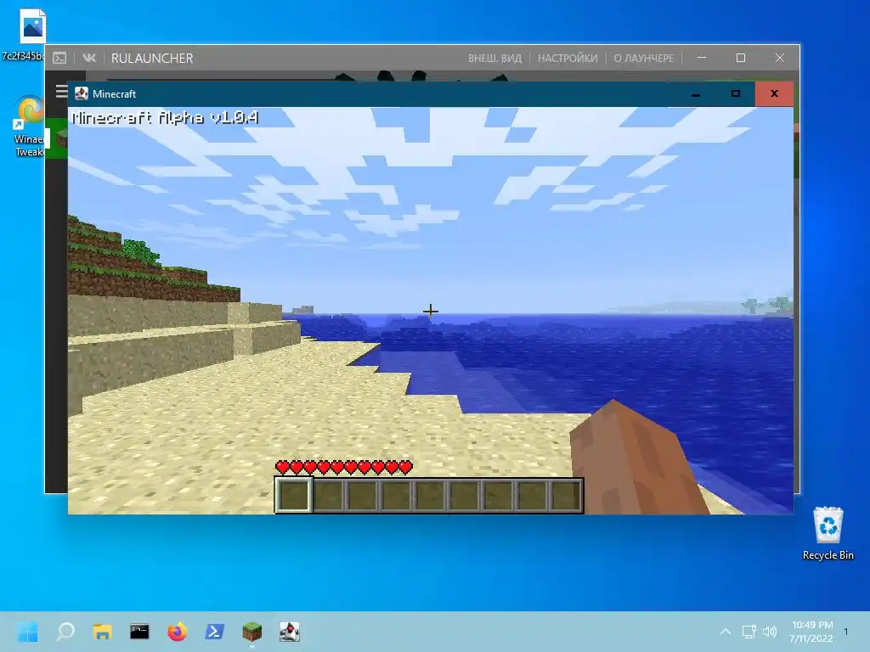Click the Minecraft window title icon
The image size is (870, 652).
click(x=82, y=93)
